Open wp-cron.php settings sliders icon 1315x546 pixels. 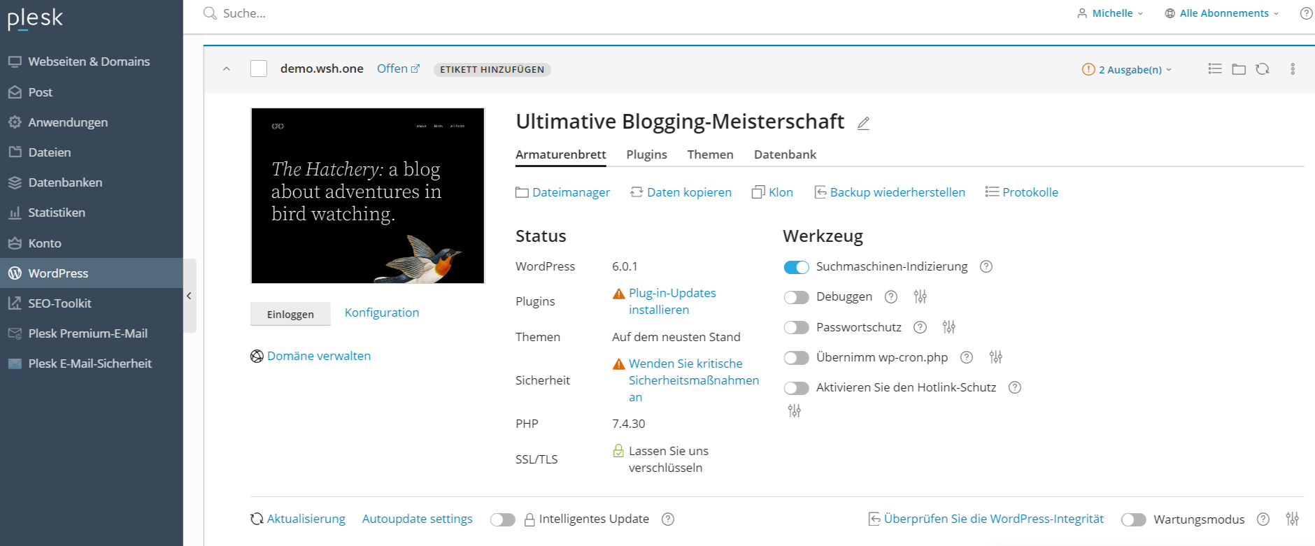[x=996, y=357]
